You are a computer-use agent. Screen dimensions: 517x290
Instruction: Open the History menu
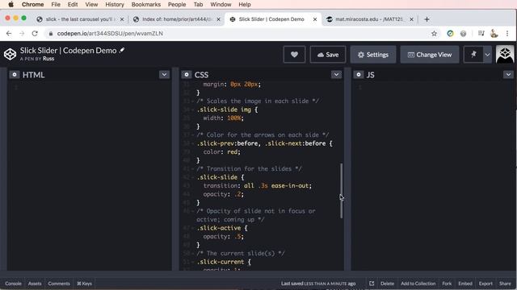pyautogui.click(x=115, y=5)
